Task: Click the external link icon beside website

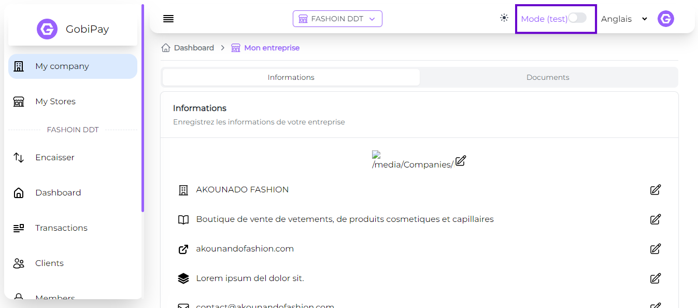Action: [x=183, y=249]
